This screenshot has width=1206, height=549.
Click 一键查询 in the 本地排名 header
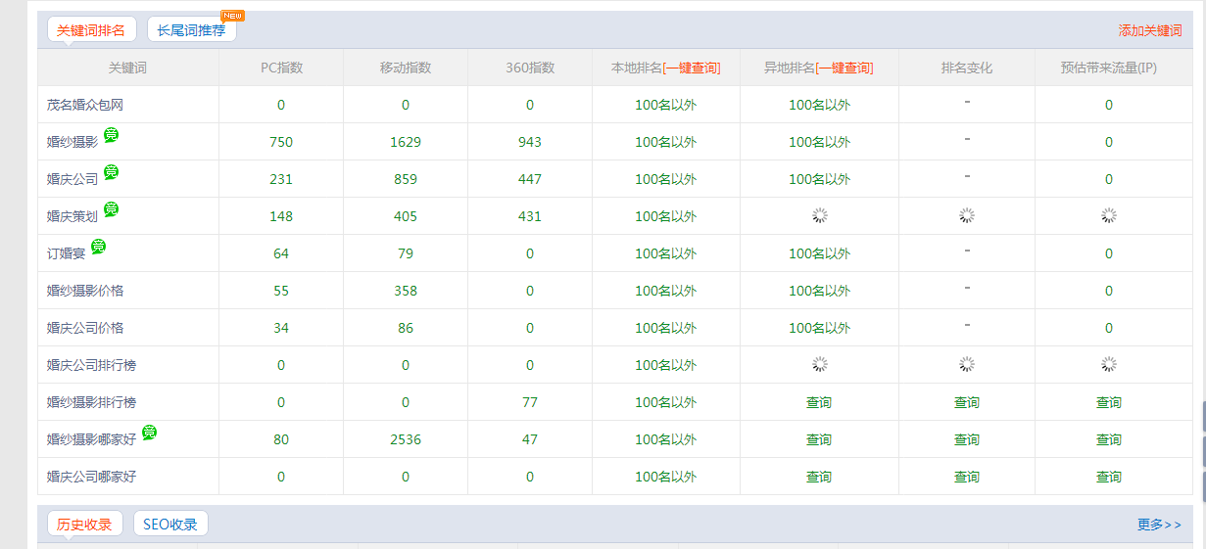(x=691, y=68)
